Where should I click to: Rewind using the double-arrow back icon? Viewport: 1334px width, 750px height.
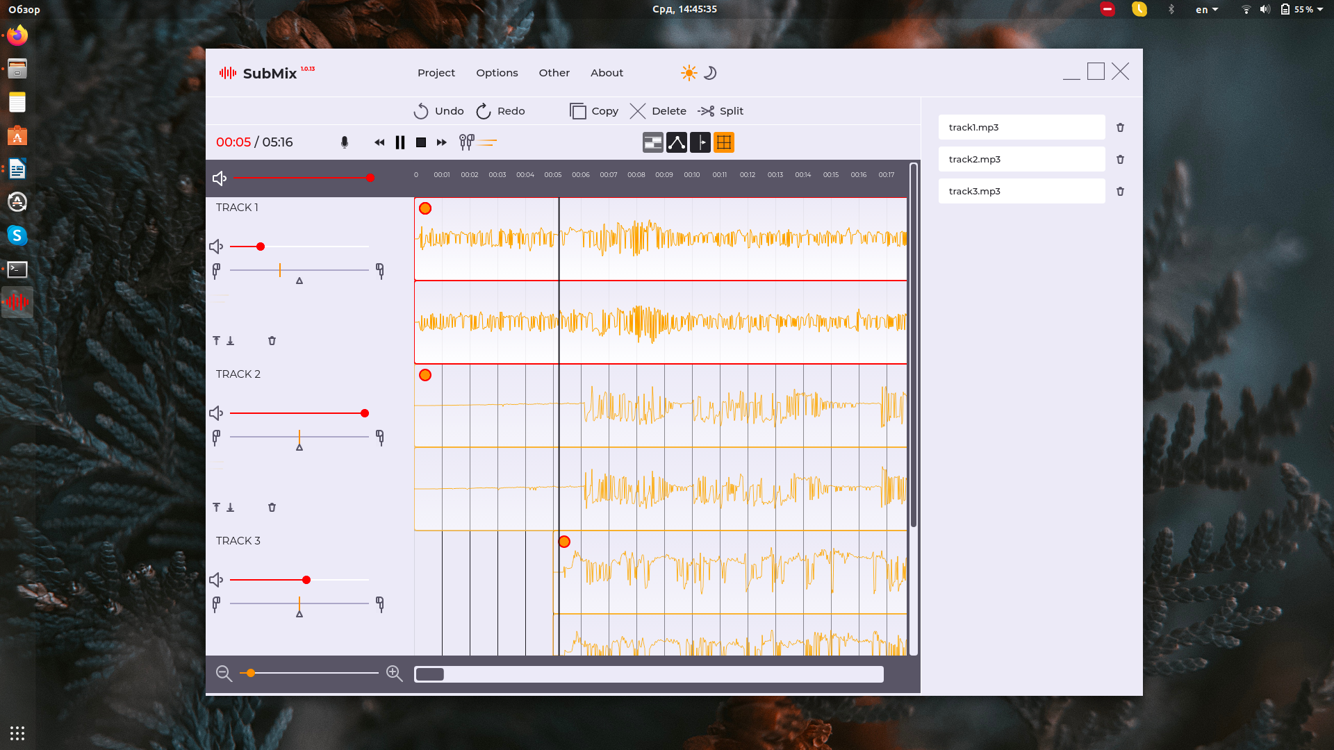click(x=379, y=142)
